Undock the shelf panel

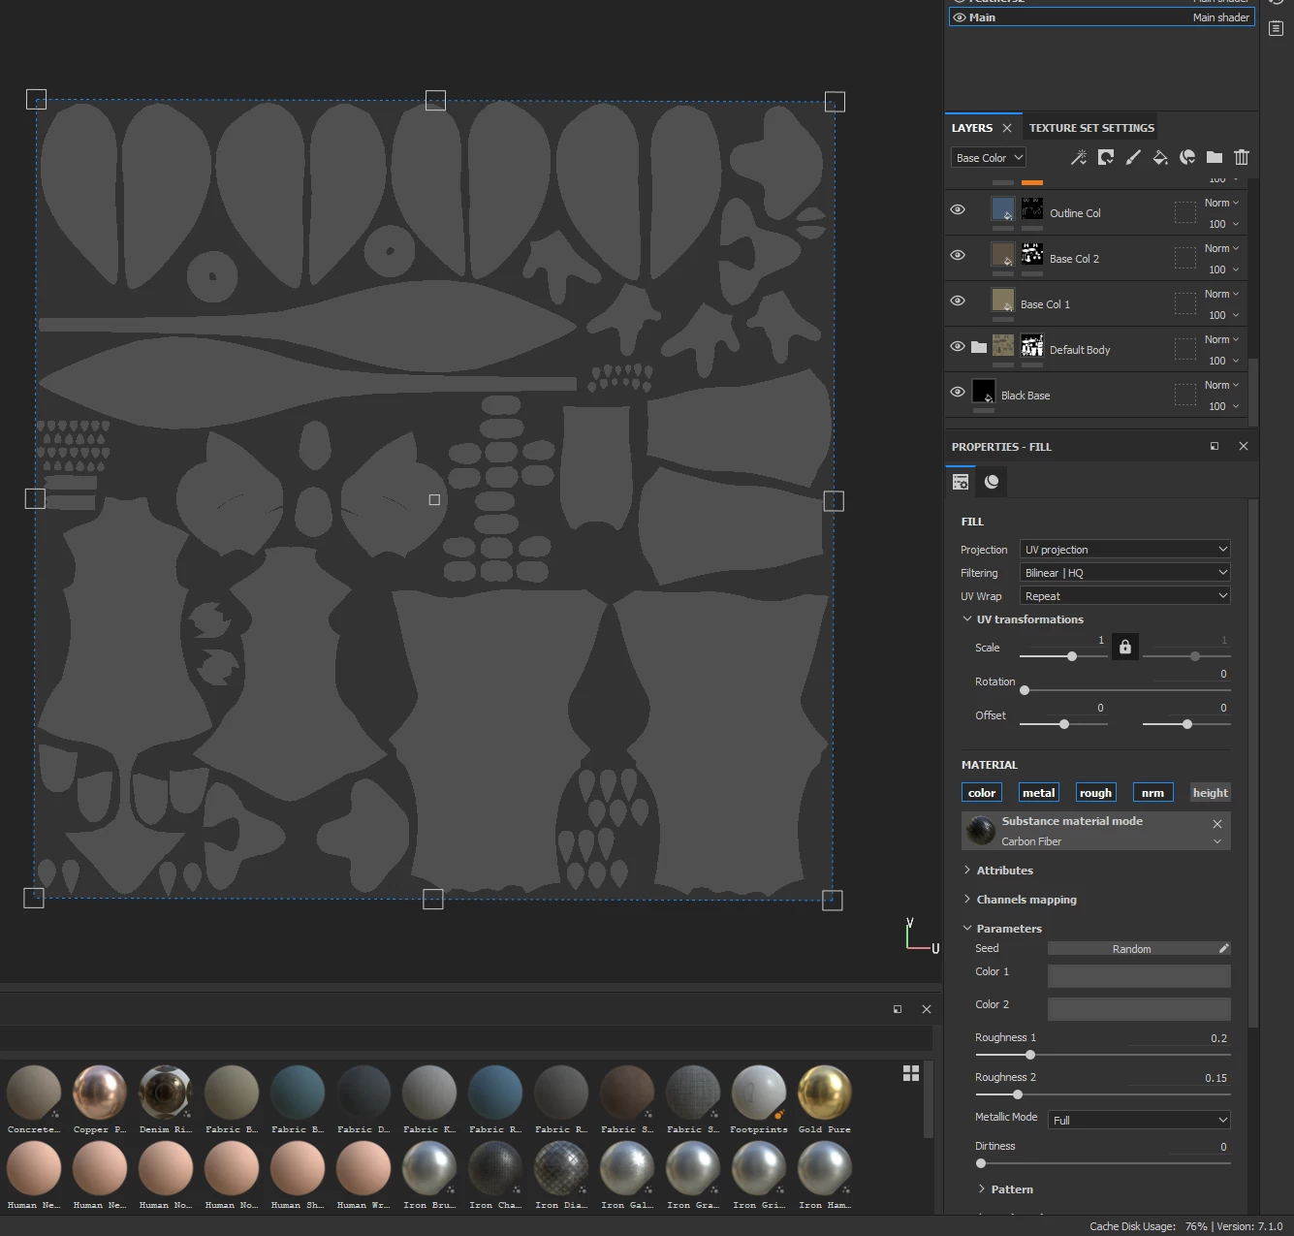898,1009
